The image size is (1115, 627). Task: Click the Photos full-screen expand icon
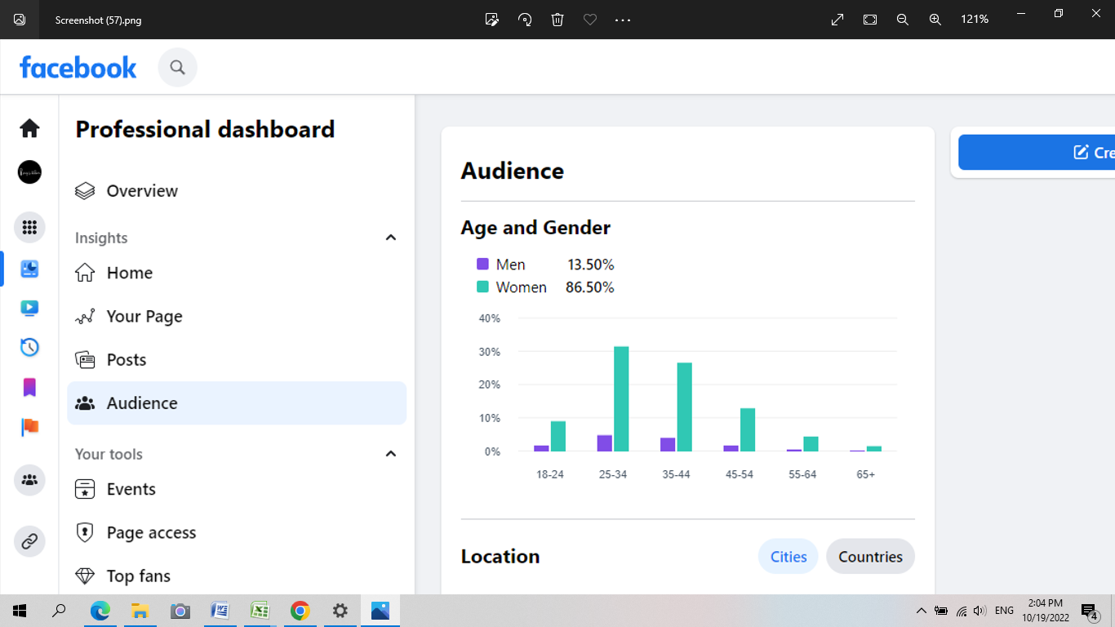click(x=837, y=20)
